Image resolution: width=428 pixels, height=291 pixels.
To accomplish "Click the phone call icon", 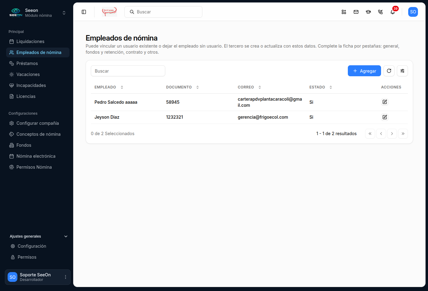I will [x=380, y=12].
